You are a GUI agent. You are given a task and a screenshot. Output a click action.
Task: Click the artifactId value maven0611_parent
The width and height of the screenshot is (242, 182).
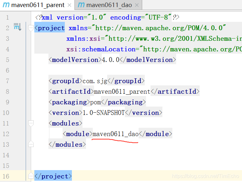(x=122, y=92)
